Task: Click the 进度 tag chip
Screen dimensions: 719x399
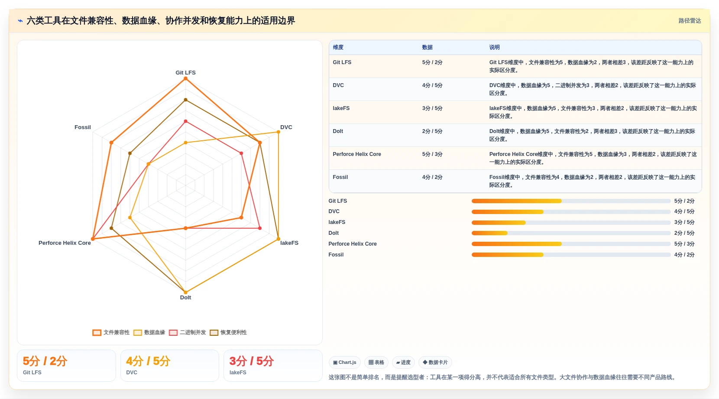Action: (403, 362)
